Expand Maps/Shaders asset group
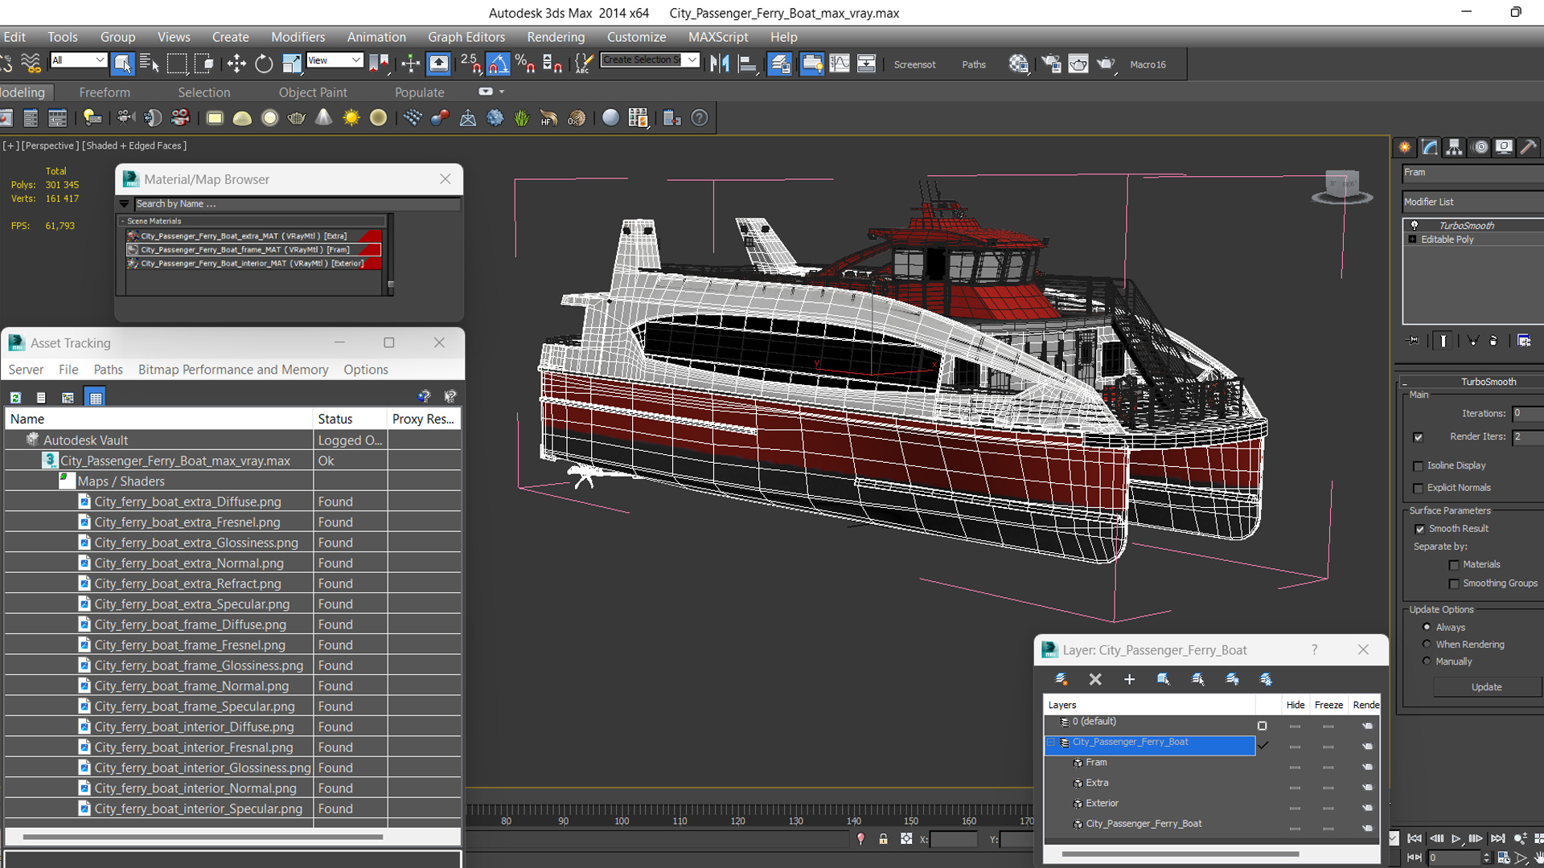 [67, 480]
